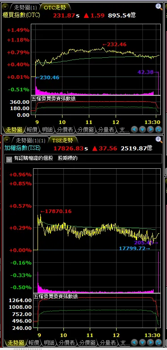The width and height of the screenshot is (167, 350).
Task: Click the 230.46 low marker on OTC chart
Action: tap(47, 78)
